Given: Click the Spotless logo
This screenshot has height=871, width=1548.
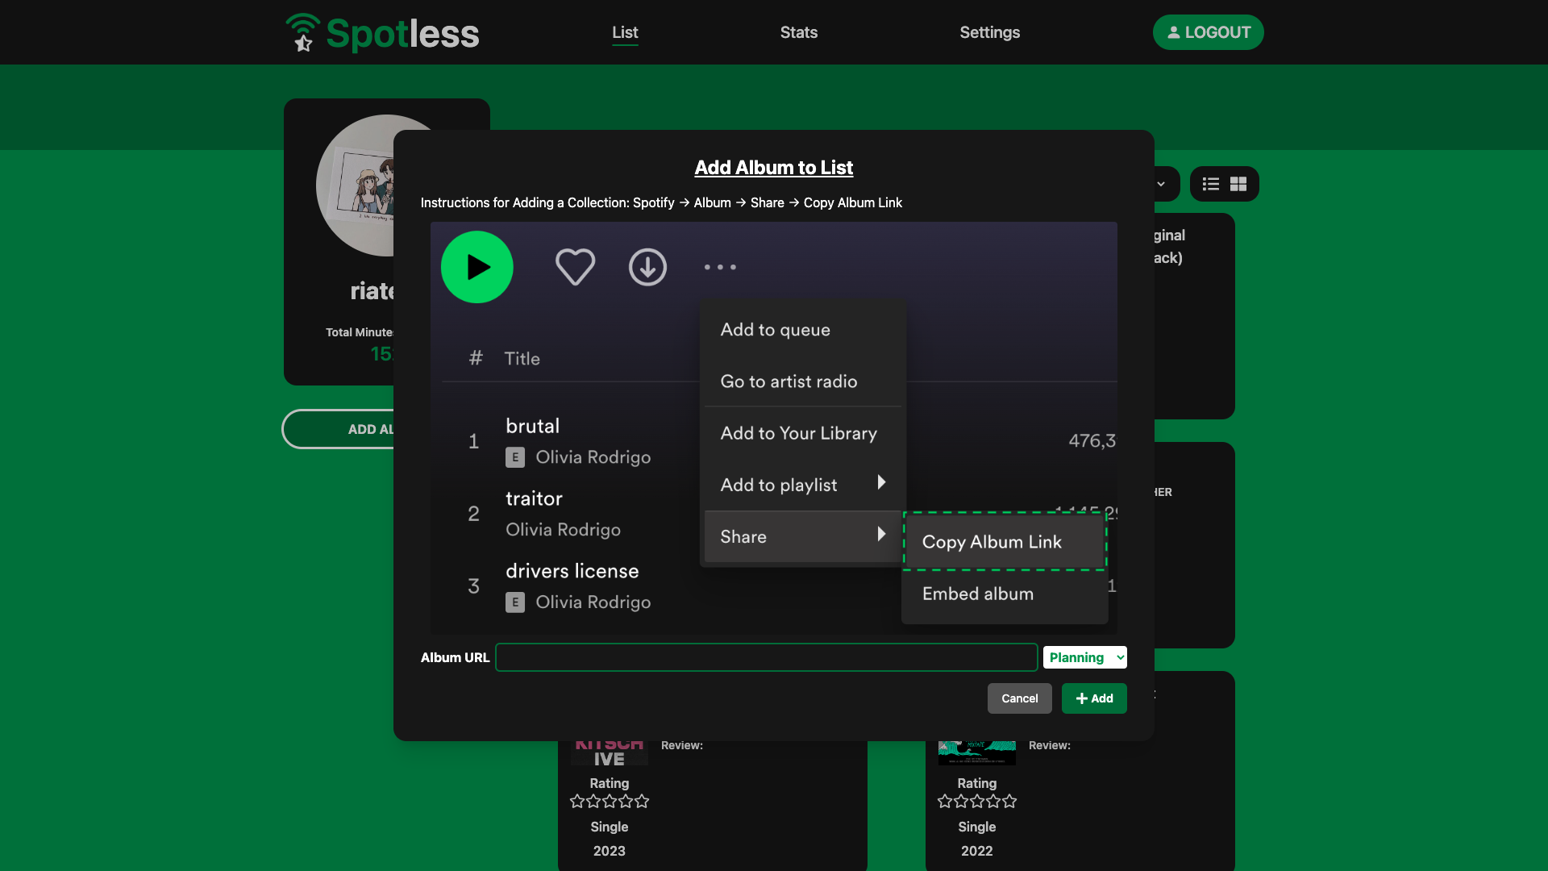Looking at the screenshot, I should 381,32.
